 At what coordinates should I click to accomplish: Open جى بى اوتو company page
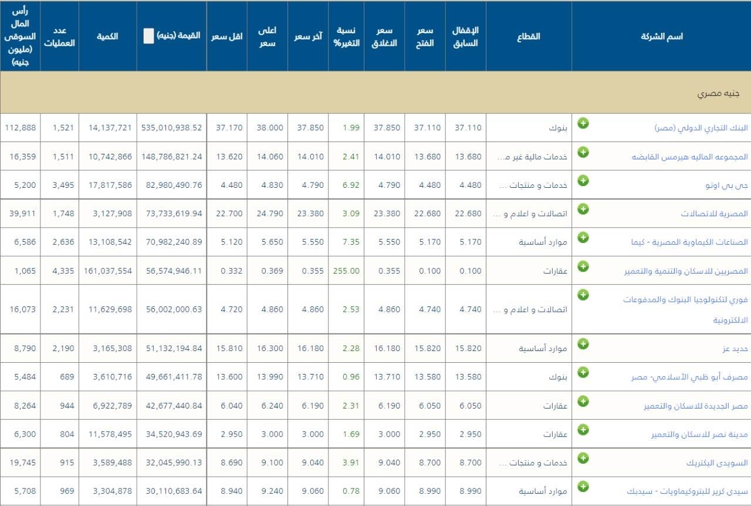click(x=727, y=185)
